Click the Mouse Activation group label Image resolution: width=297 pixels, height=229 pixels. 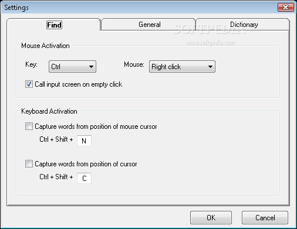click(x=45, y=46)
